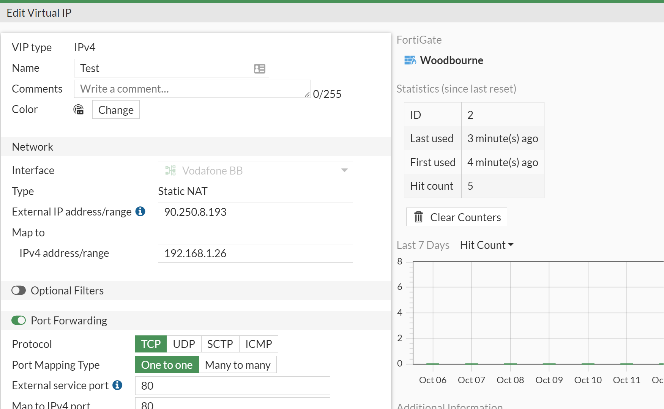The height and width of the screenshot is (409, 664).
Task: Click info icon beside External IP address/range
Action: [140, 211]
